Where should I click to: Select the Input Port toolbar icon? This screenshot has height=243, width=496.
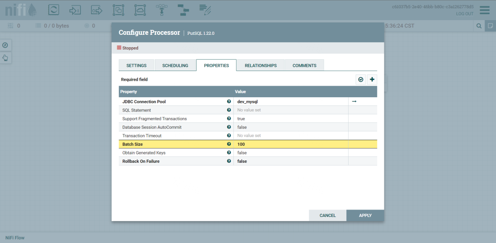(75, 10)
